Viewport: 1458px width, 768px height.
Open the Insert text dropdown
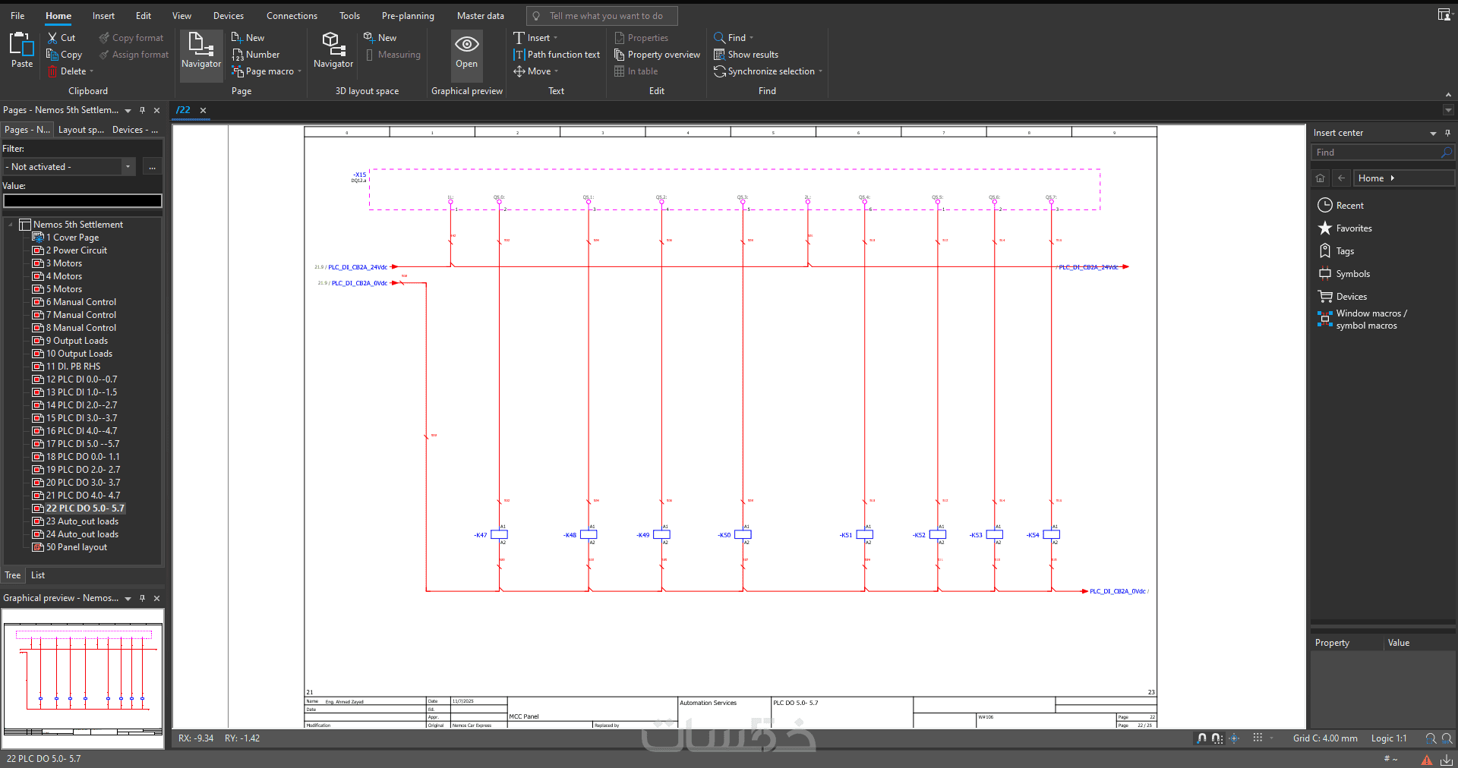[x=555, y=38]
